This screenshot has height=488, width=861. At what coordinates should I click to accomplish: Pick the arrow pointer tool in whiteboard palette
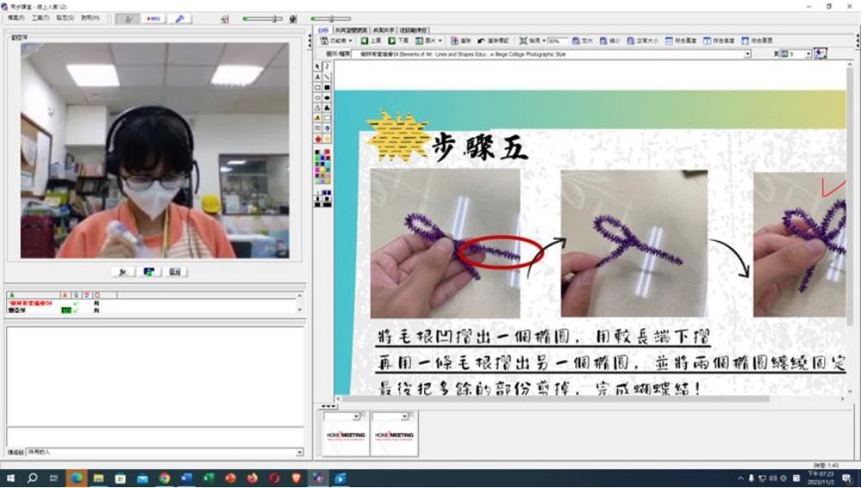tap(318, 66)
